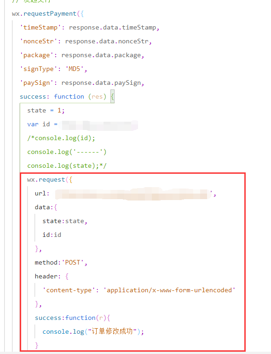Click the method:'POST', line

[61, 263]
